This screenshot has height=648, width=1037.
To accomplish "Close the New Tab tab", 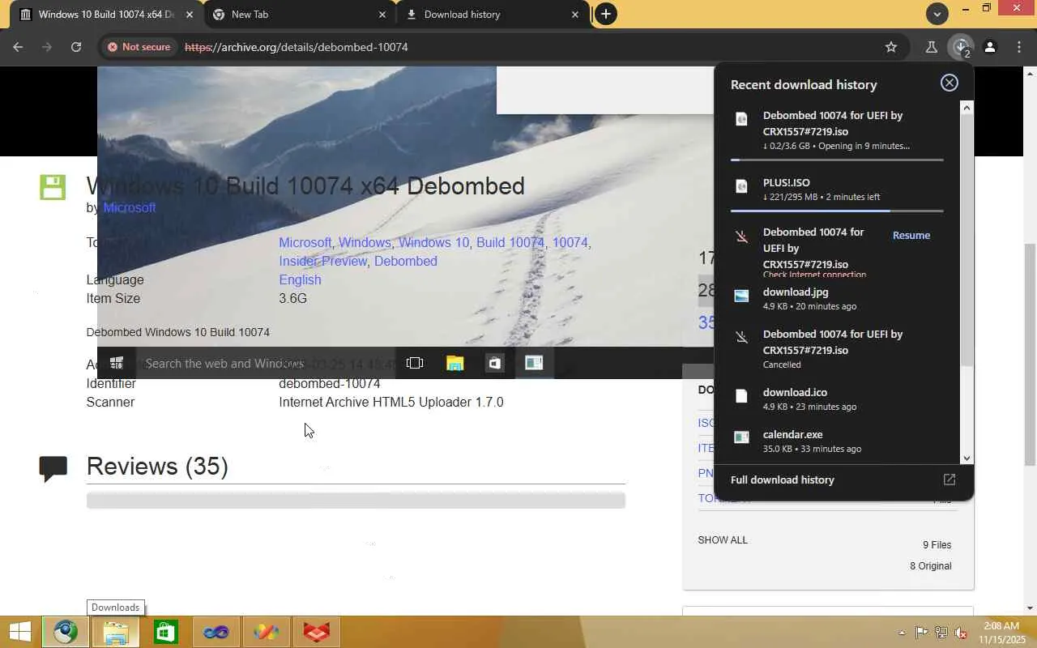I will (x=382, y=15).
